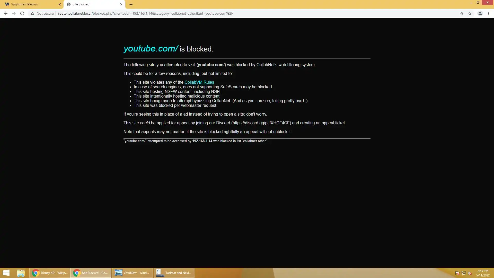This screenshot has width=494, height=278.
Task: Open Chrome three-dot menu
Action: (x=488, y=13)
